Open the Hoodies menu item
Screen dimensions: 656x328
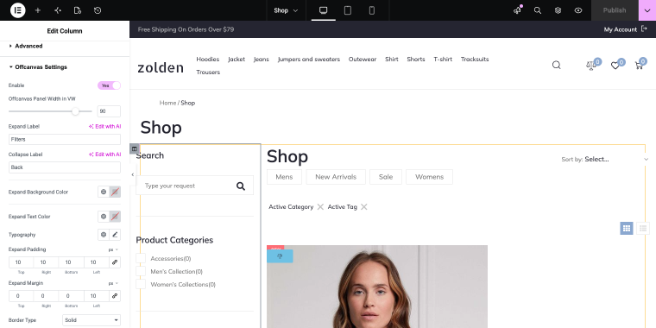coord(208,59)
